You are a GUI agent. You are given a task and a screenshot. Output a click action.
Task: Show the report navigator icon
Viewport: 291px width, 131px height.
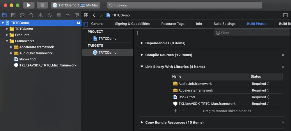pos(77,15)
